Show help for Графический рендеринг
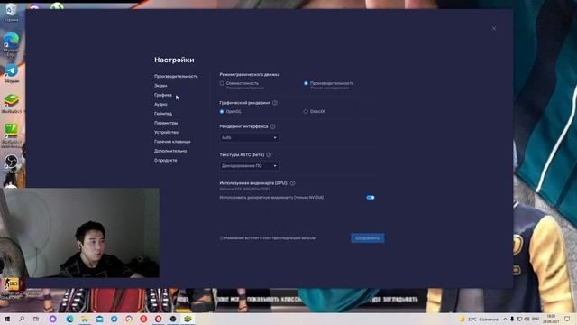The height and width of the screenshot is (325, 577). [x=275, y=103]
